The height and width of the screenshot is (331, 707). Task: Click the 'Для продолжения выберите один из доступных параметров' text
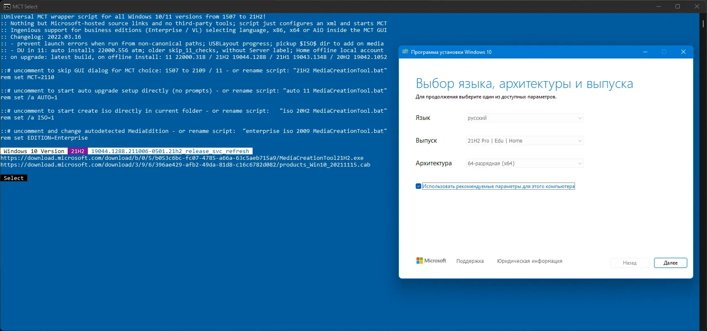pos(486,97)
